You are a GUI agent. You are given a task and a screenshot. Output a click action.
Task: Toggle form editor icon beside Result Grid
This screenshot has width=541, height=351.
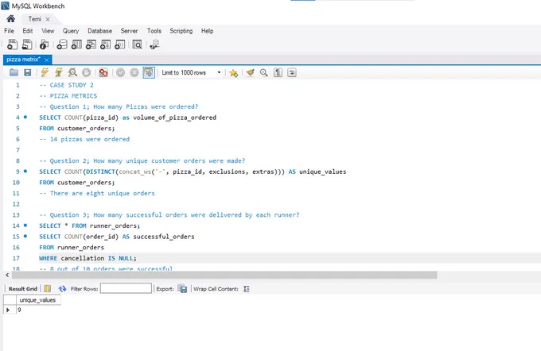click(x=47, y=288)
